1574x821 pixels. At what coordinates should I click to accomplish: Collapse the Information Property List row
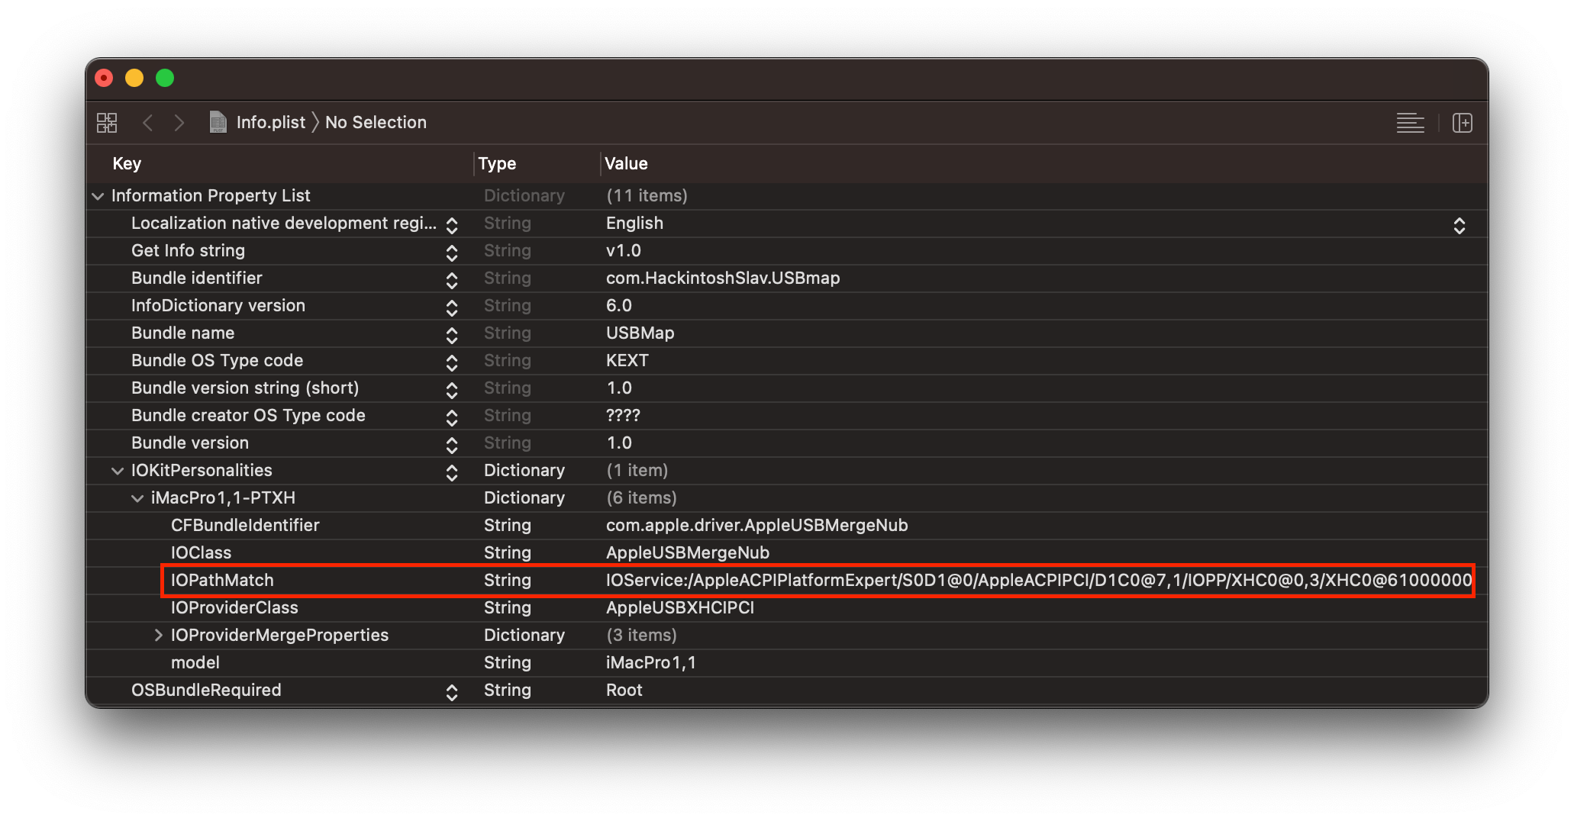click(x=98, y=196)
